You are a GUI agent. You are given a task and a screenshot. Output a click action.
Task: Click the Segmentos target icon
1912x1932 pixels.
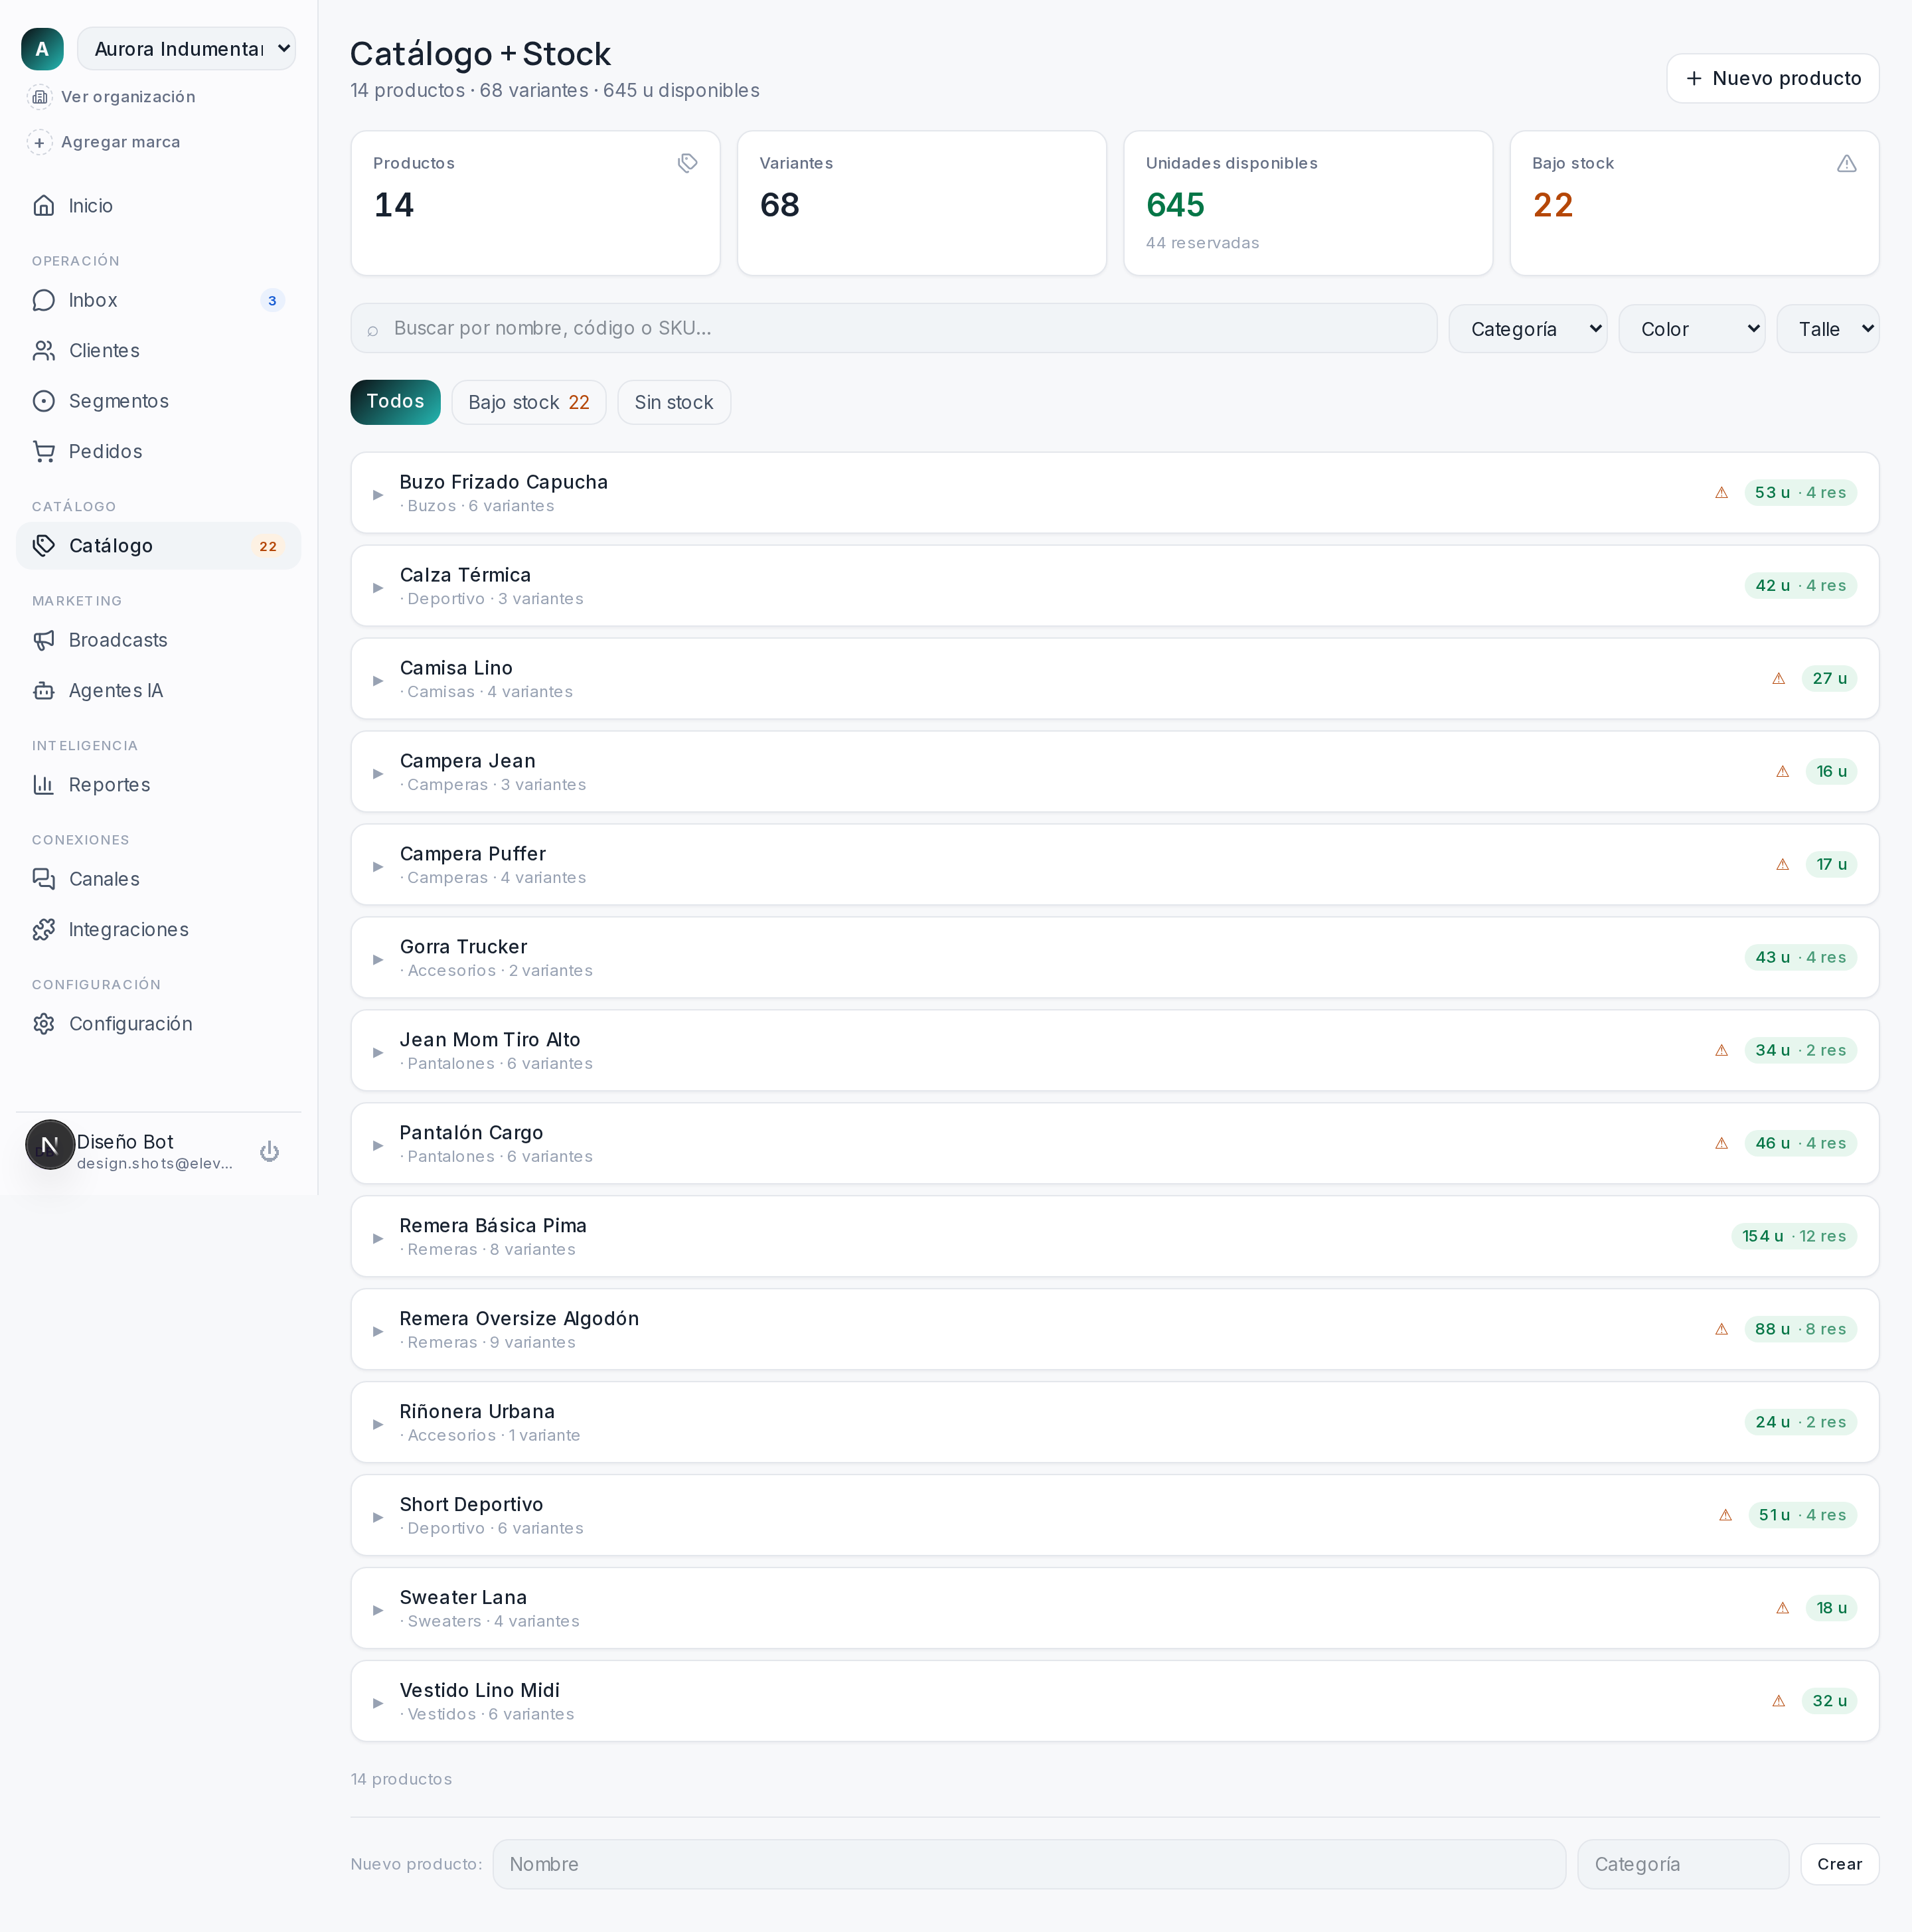[44, 401]
